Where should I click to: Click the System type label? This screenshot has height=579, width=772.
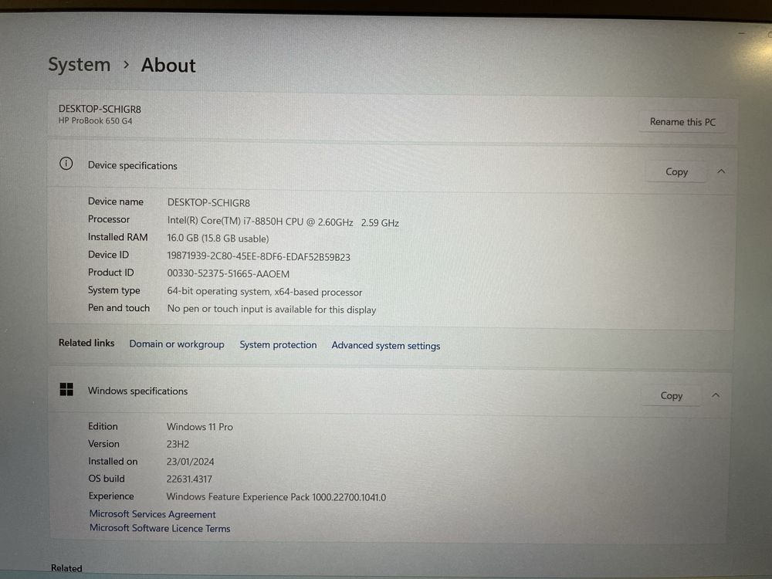point(113,290)
